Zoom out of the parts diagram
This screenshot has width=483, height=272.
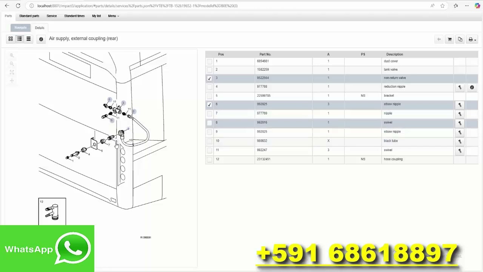click(12, 64)
